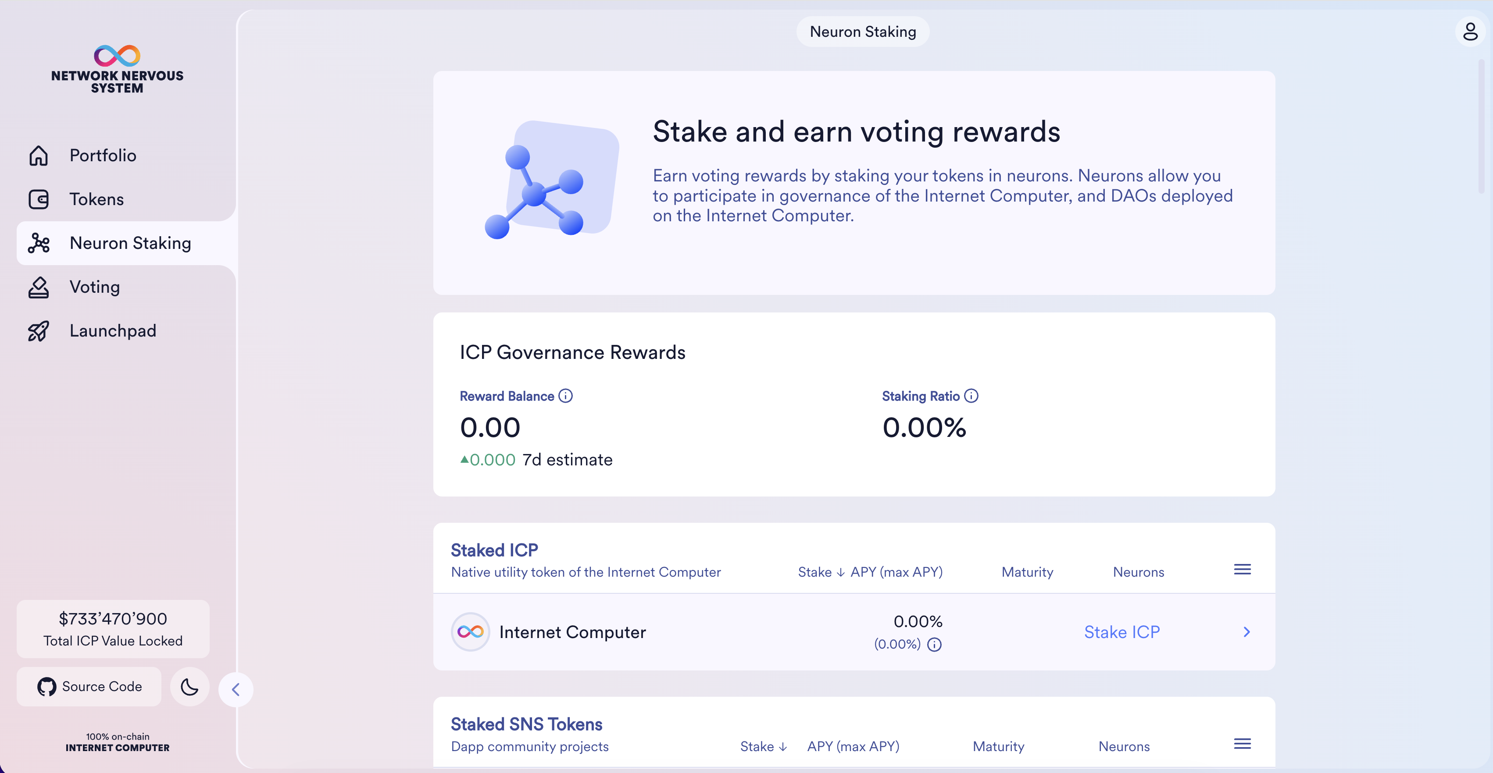Click the Network Nervous System logo
Screen dimensions: 1493x773
(117, 69)
